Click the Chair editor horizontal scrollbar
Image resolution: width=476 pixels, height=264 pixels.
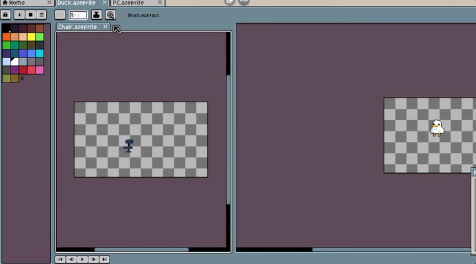pos(141,249)
